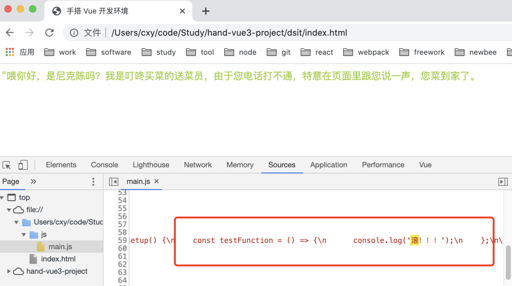Open the Network tab
This screenshot has height=286, width=512.
[198, 165]
